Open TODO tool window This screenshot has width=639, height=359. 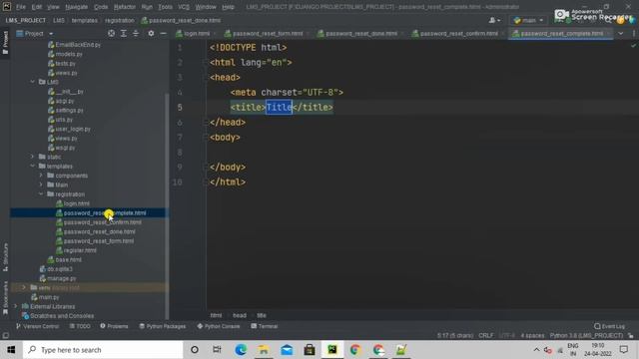[80, 326]
